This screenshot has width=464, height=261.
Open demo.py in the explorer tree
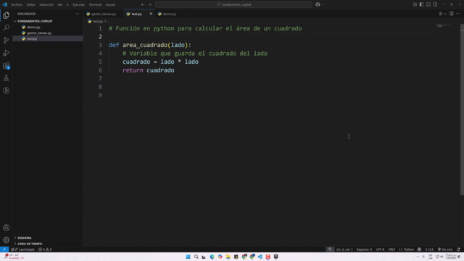(x=34, y=28)
